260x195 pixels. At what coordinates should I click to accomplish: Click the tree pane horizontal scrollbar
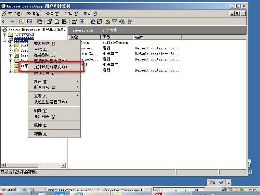[32, 165]
